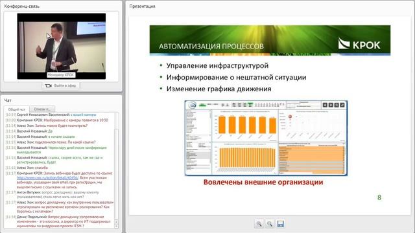The width and height of the screenshot is (415, 233).
Task: Click the dashboard screenshot on the slide
Action: coord(266,138)
